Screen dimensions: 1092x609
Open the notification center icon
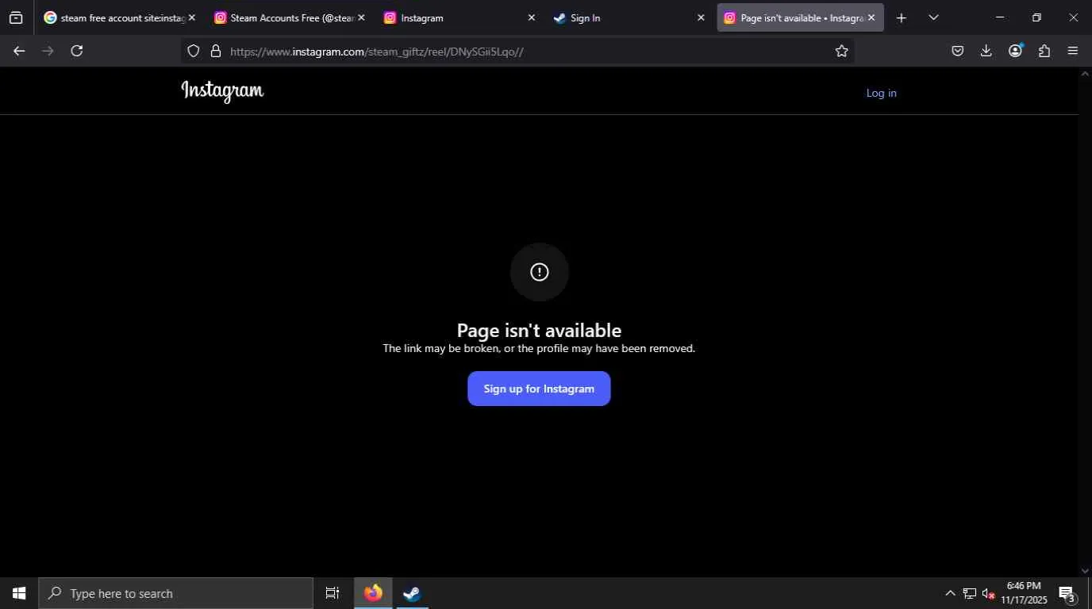coord(1067,593)
